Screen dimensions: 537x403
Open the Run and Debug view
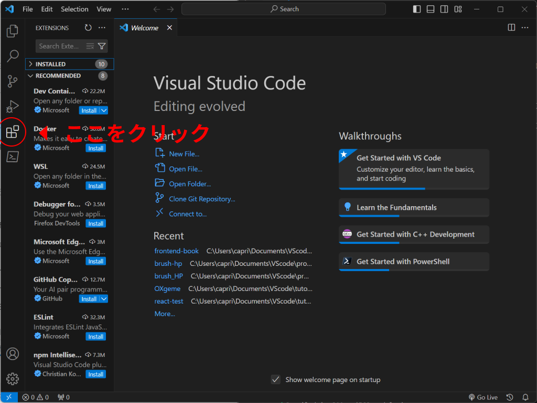point(13,106)
